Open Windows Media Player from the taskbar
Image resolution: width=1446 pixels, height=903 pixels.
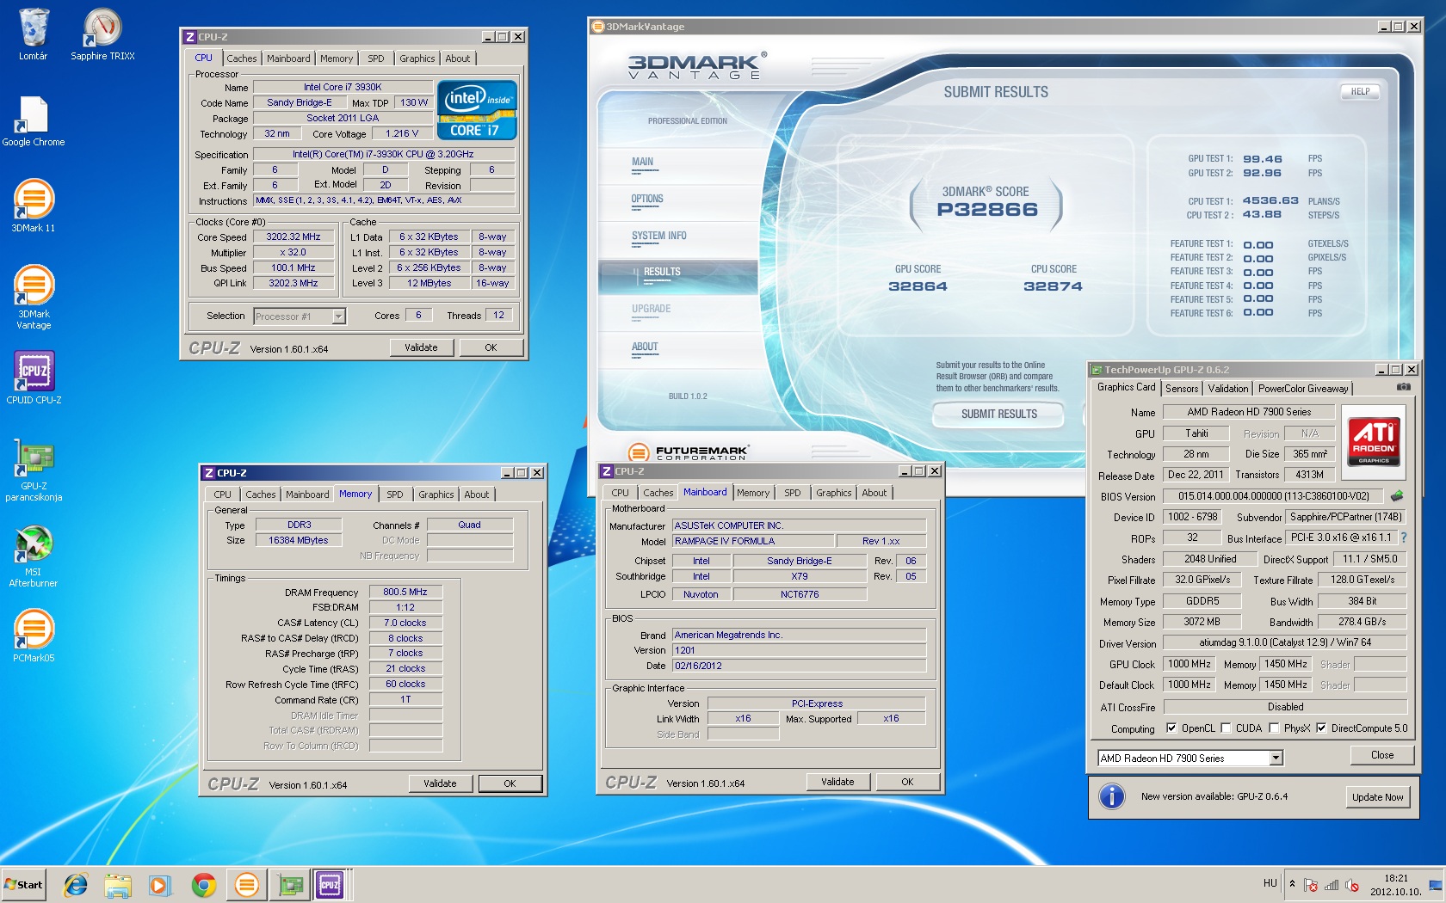[160, 884]
